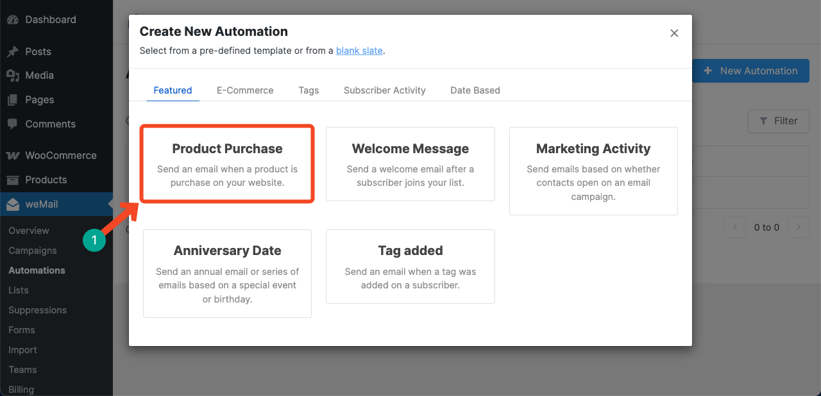Open Media via its sidebar icon
This screenshot has width=821, height=396.
(x=13, y=76)
